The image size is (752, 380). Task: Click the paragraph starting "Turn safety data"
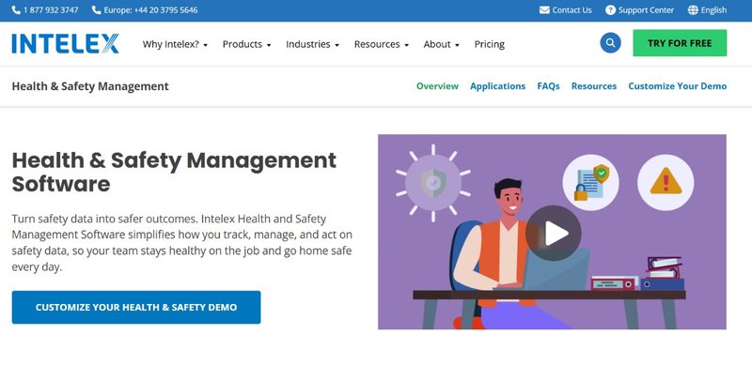tap(181, 243)
